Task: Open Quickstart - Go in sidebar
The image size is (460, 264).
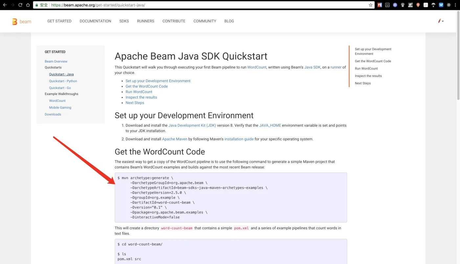Action: pyautogui.click(x=60, y=88)
